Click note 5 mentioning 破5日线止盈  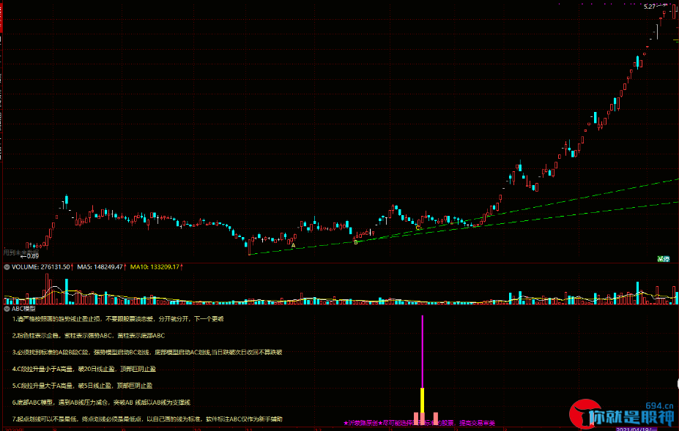(x=82, y=386)
